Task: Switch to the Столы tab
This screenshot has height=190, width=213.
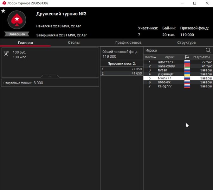Action: tap(74, 42)
